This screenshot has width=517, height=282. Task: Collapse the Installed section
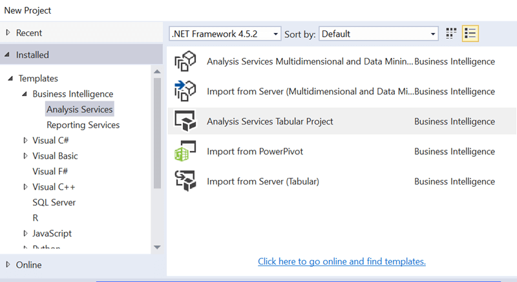(x=7, y=55)
